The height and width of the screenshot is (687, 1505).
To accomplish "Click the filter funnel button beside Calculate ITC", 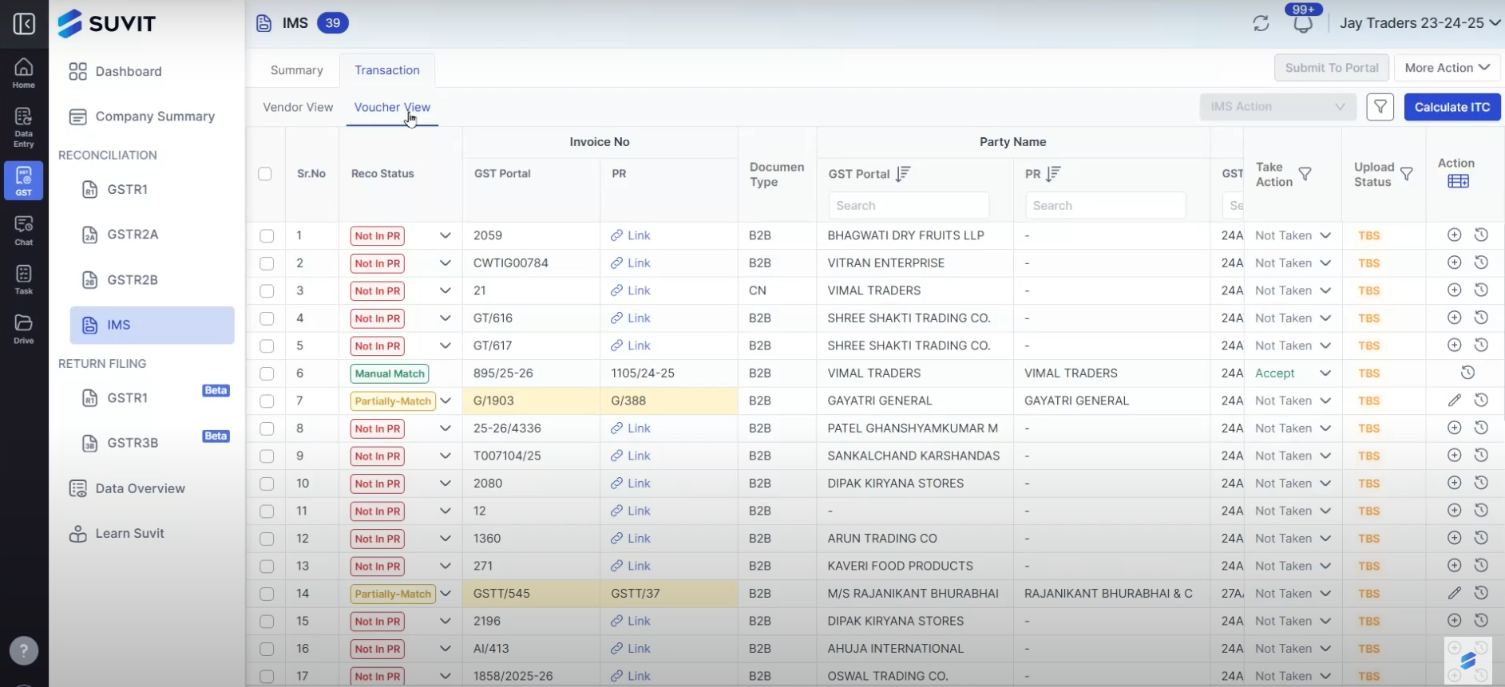I will [1380, 107].
